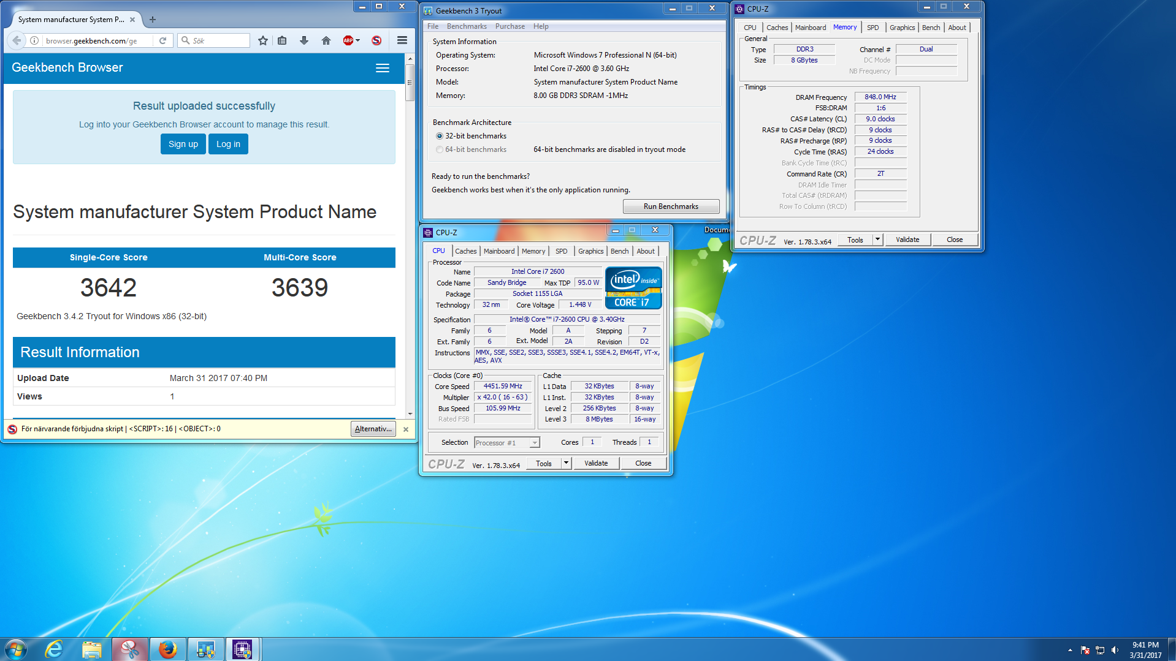The width and height of the screenshot is (1176, 661).
Task: Open Windows Start menu
Action: [16, 649]
